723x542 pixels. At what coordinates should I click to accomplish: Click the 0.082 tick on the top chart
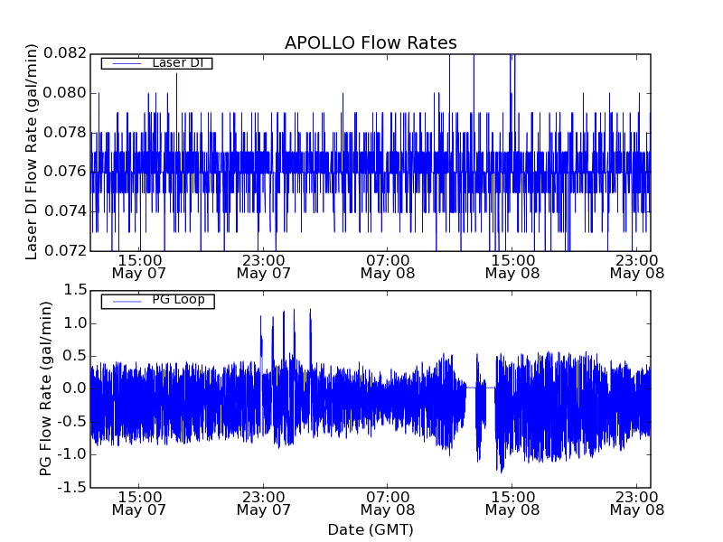[69, 53]
